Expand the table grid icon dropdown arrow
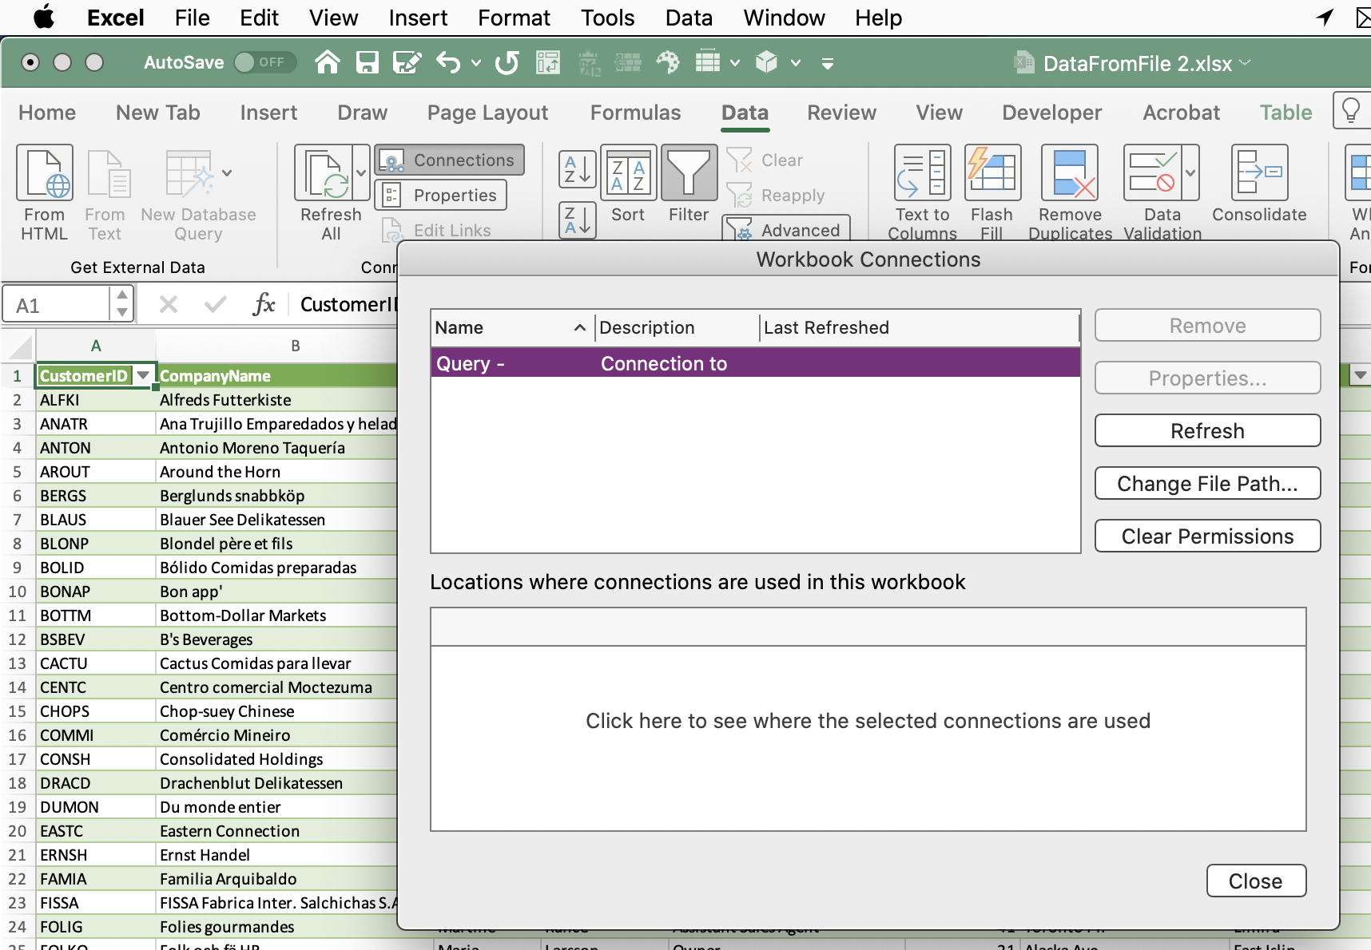The image size is (1371, 950). (x=735, y=62)
